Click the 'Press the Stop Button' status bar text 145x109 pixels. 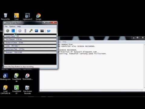19,67
